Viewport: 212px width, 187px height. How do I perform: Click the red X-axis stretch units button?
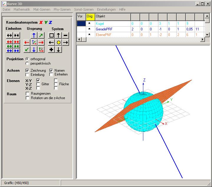pos(9,42)
